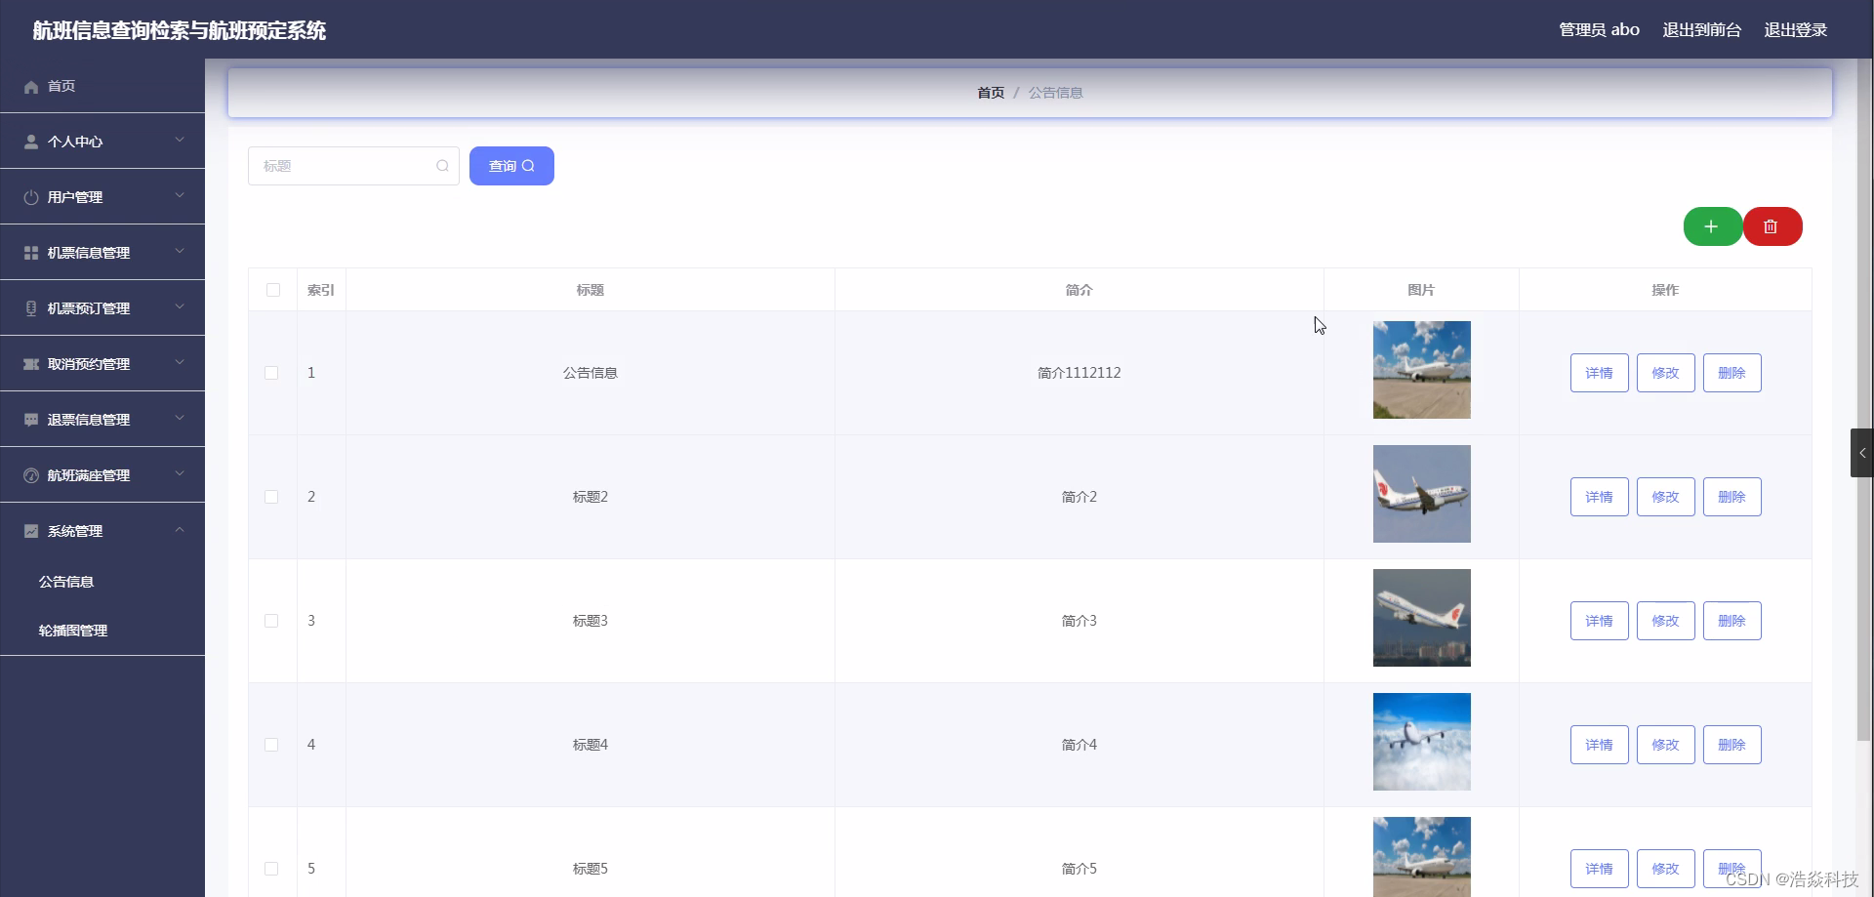Click the airplane thumbnail in row 标题4
Screen dimensions: 1874x897
(1422, 742)
